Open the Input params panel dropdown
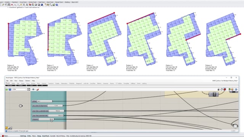Screen dimensions: 244x137 tap(32, 85)
